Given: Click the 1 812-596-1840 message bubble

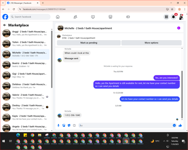Looking at the screenshot, I should [x=72, y=115].
